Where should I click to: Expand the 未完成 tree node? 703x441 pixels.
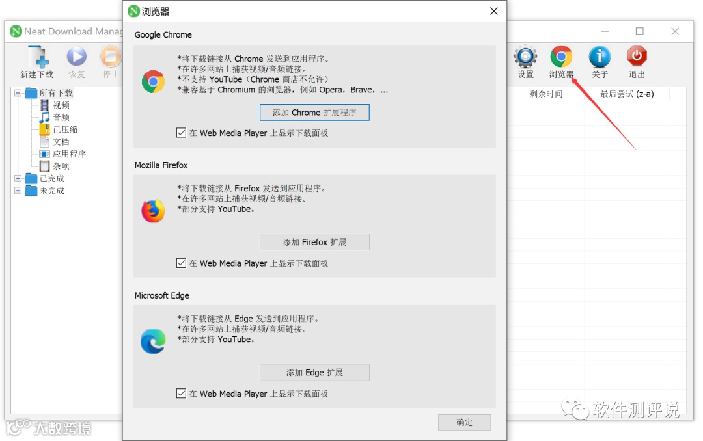point(18,191)
